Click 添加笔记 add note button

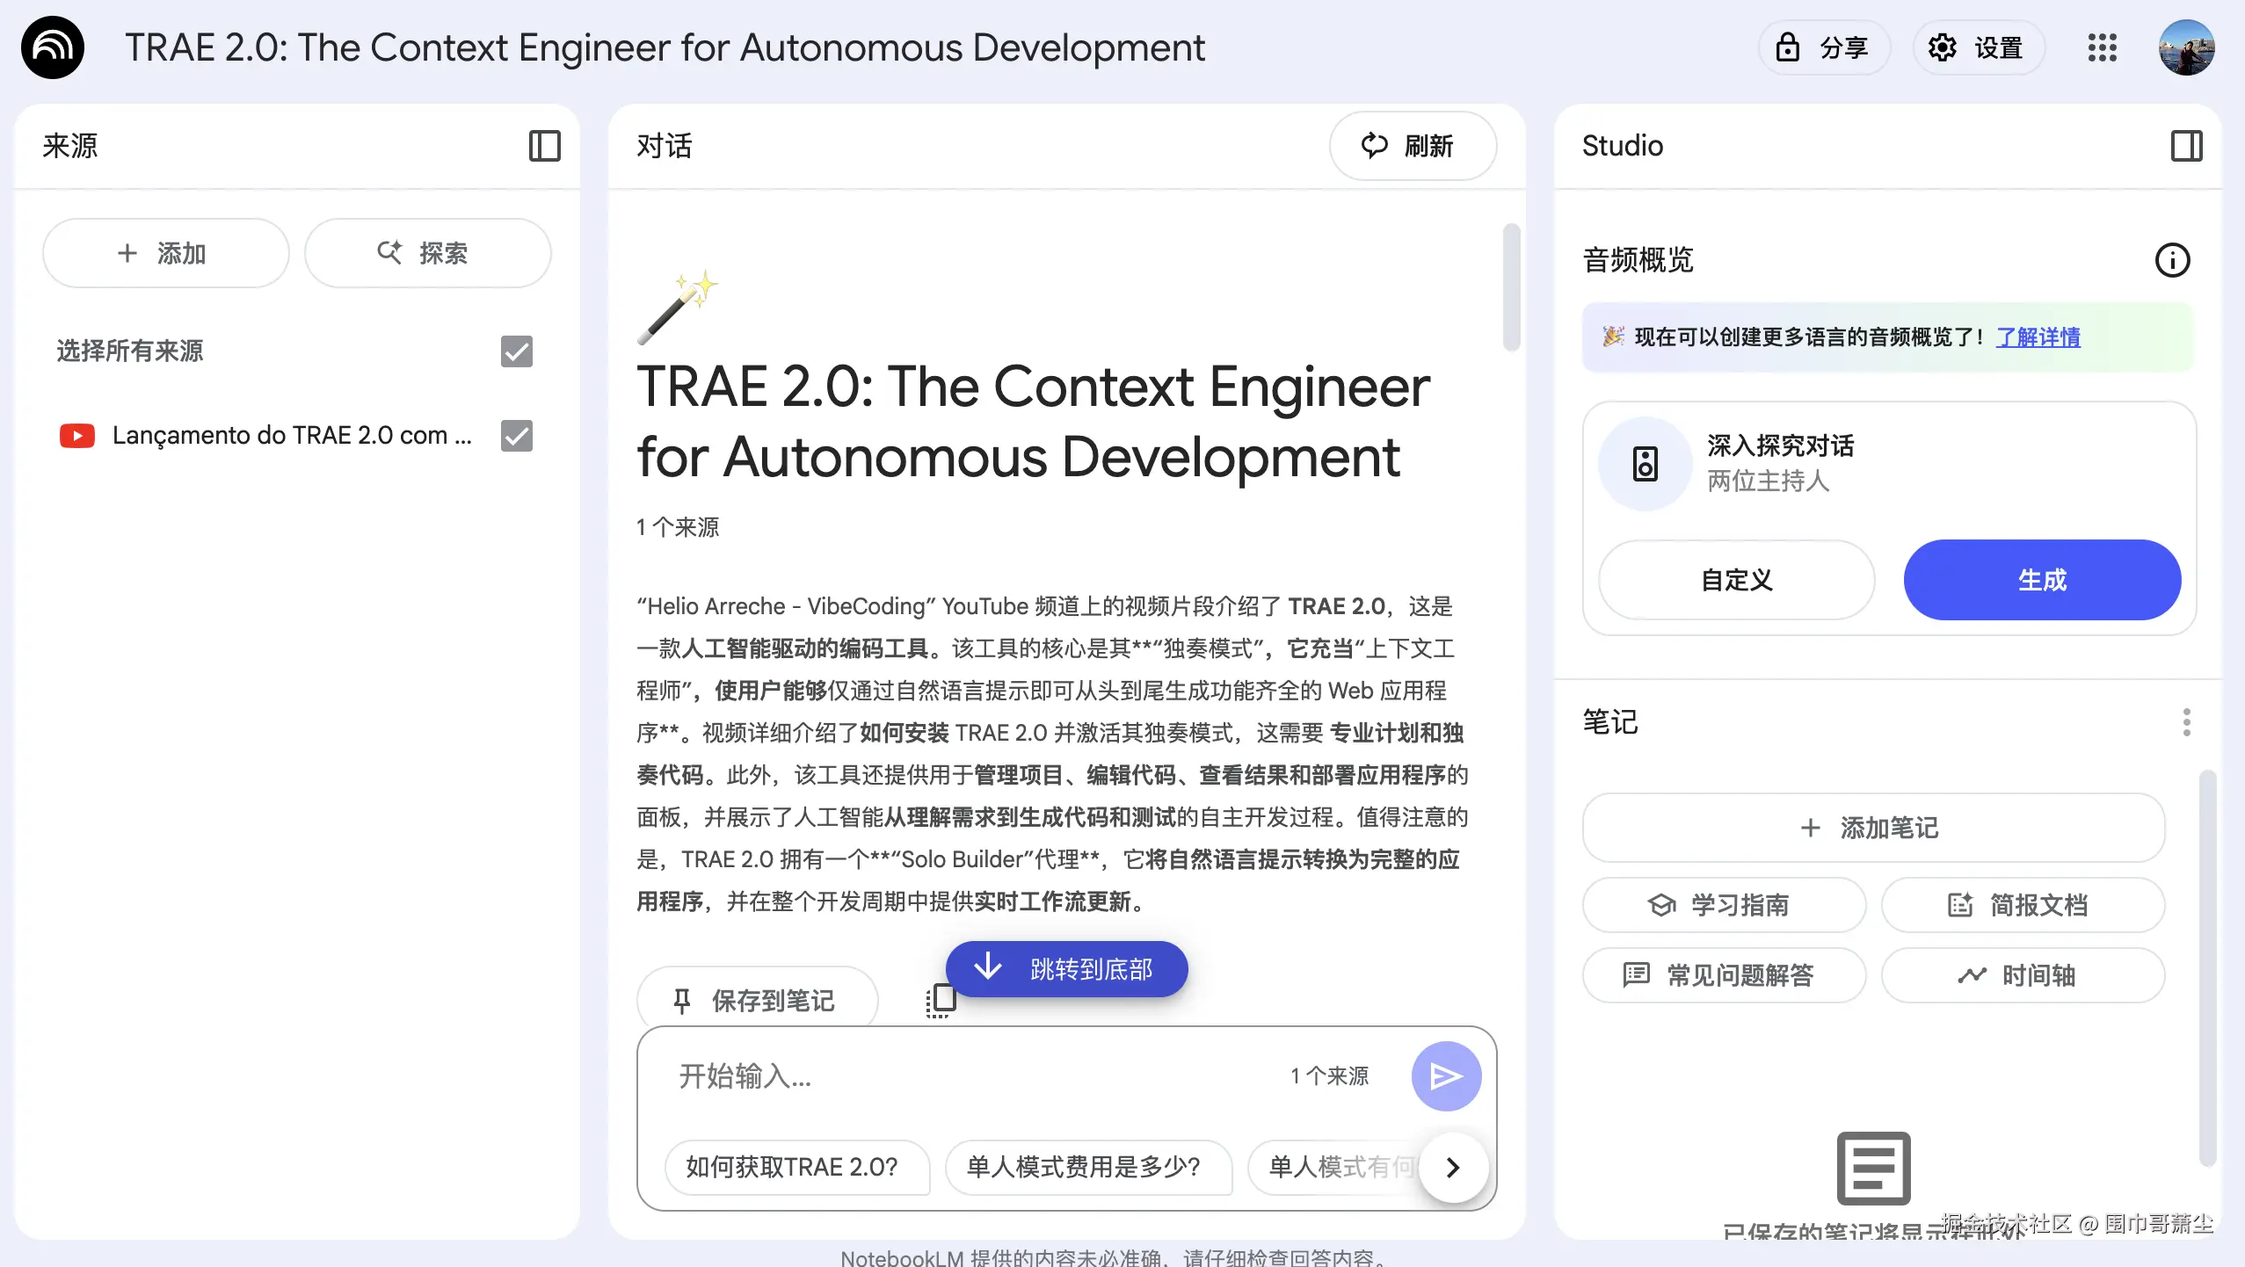1872,828
